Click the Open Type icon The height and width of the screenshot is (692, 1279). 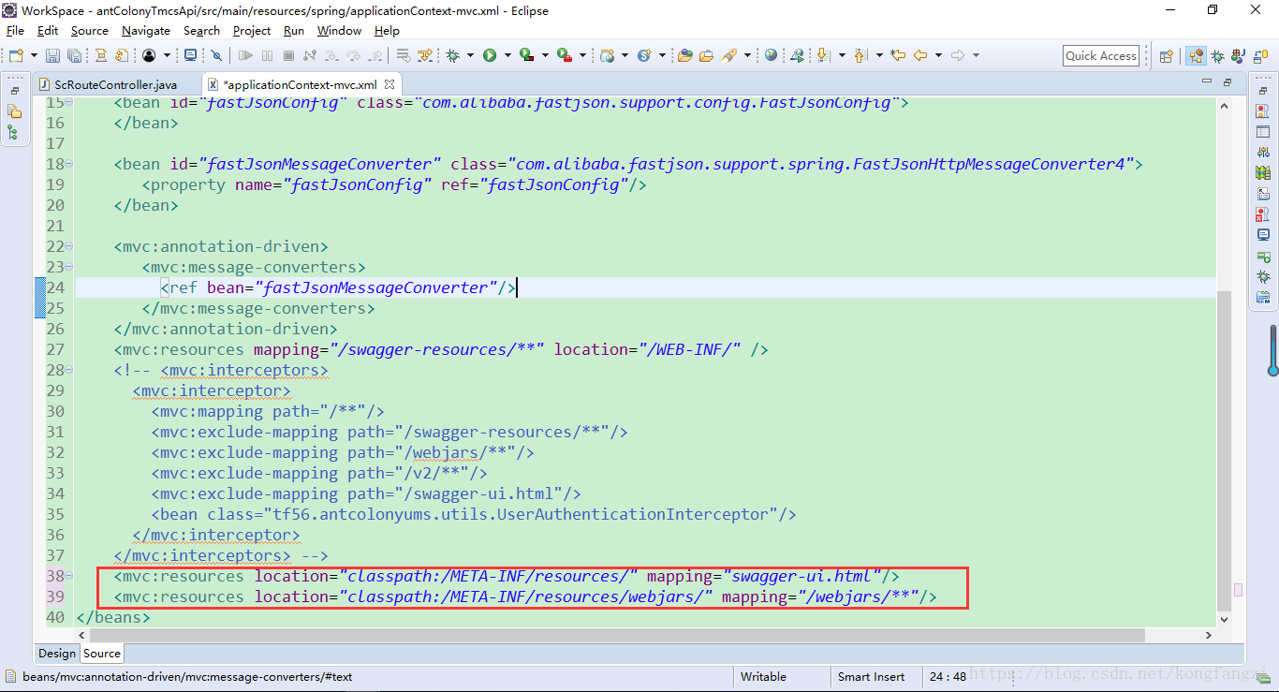[684, 55]
